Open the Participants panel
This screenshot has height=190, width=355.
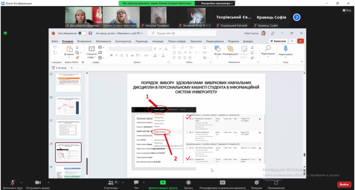pyautogui.click(x=110, y=182)
